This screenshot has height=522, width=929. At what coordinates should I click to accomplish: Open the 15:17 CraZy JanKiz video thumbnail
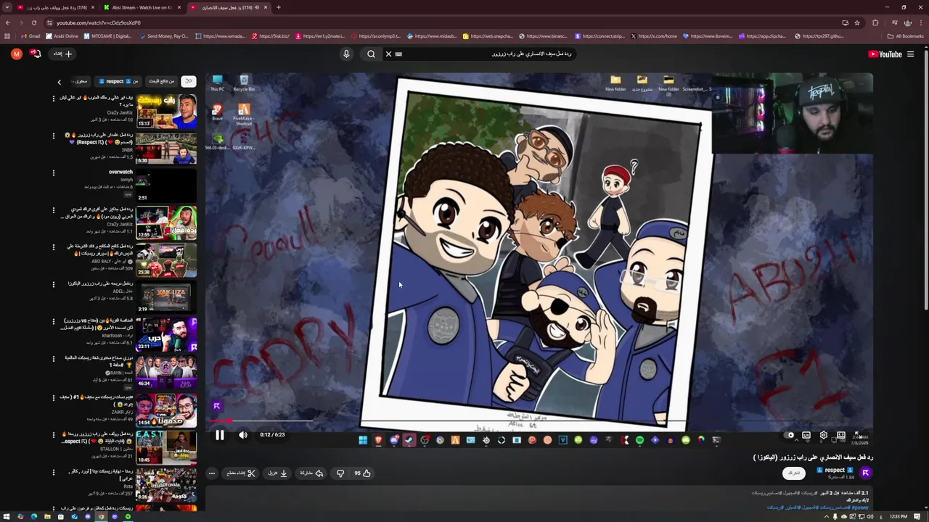coord(166,111)
